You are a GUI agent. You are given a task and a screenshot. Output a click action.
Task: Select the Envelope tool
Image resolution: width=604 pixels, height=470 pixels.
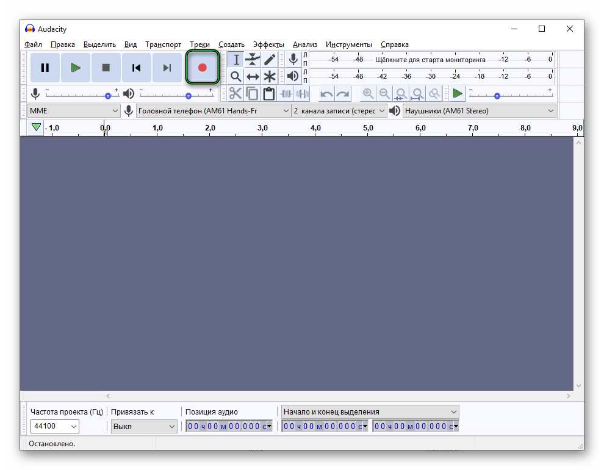253,59
